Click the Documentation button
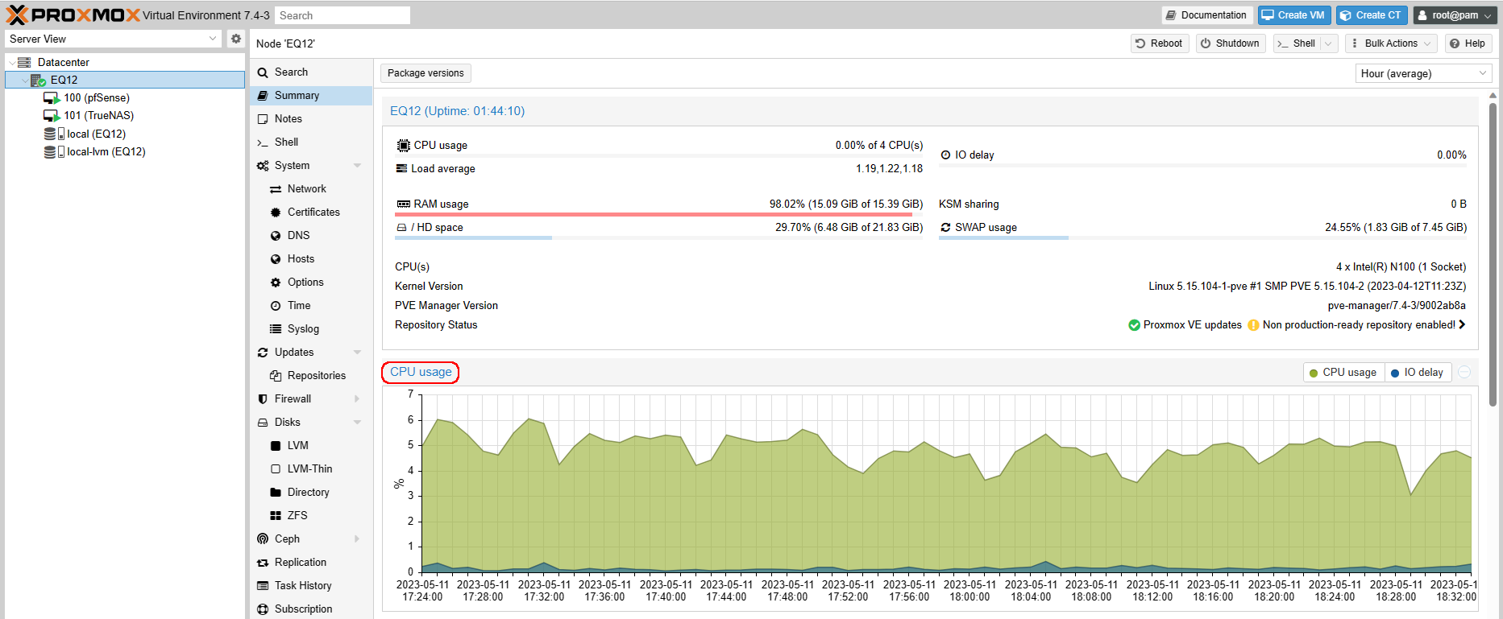The height and width of the screenshot is (619, 1503). (1206, 15)
